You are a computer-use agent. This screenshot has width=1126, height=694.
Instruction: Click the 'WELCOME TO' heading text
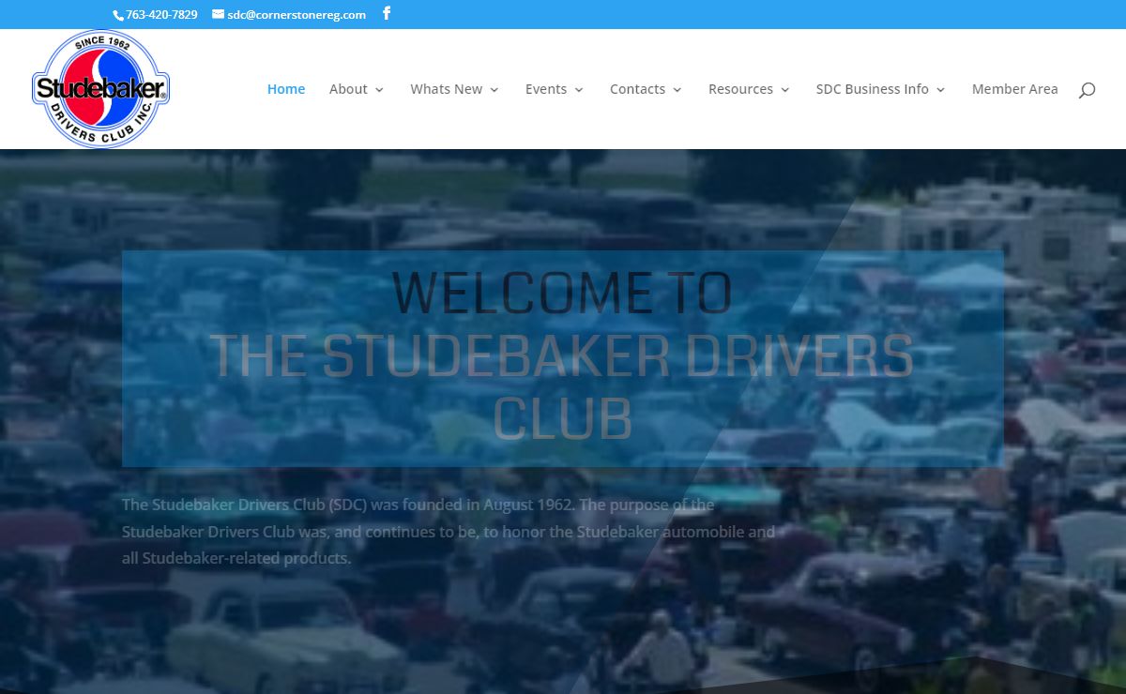(x=562, y=293)
